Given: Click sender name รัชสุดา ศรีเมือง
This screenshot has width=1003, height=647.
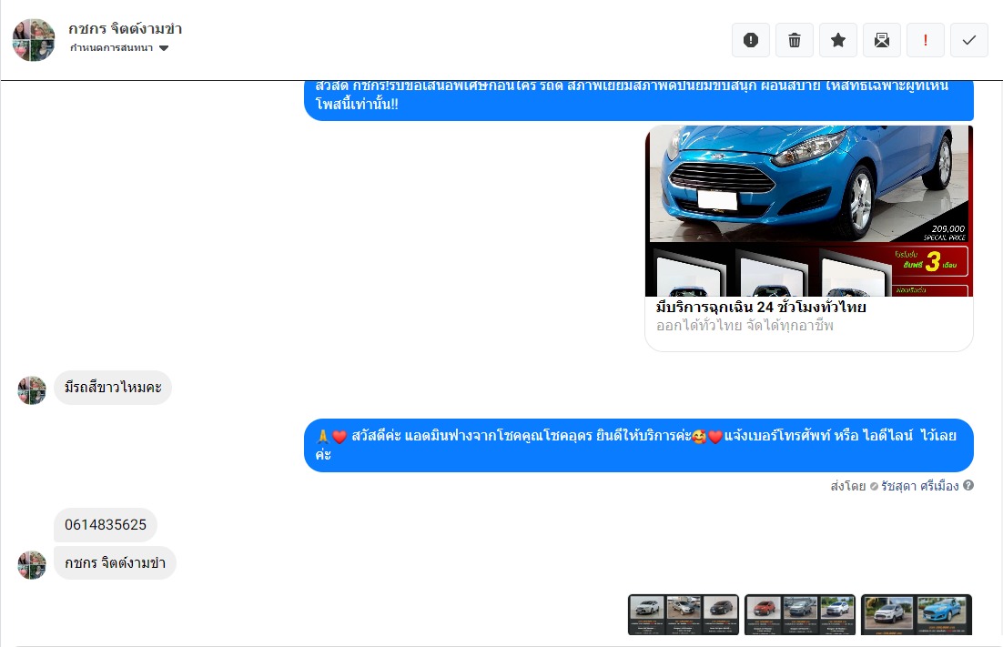Looking at the screenshot, I should pos(920,486).
